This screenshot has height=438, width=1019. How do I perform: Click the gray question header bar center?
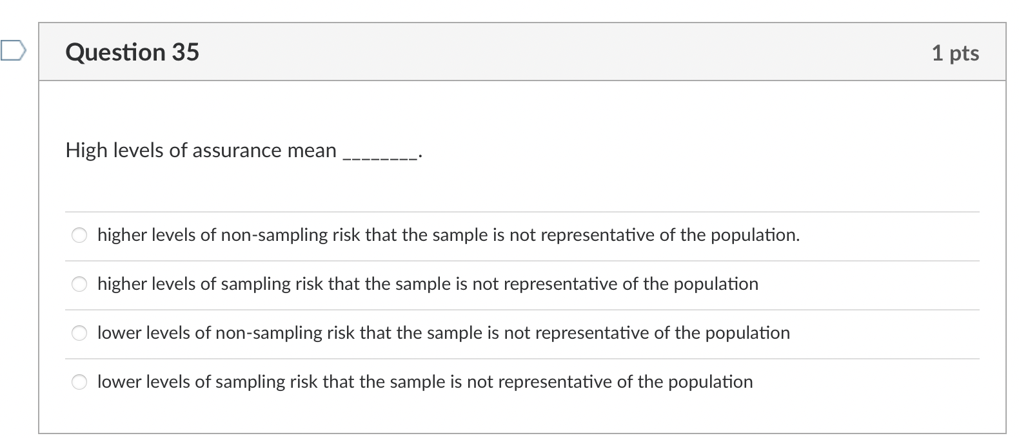pos(522,52)
